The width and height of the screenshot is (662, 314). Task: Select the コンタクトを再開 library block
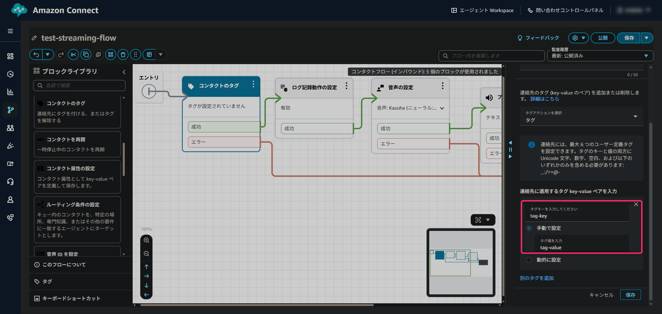(x=77, y=144)
